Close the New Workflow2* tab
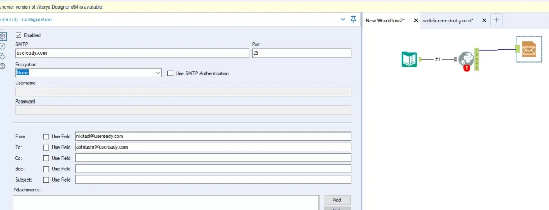The width and height of the screenshot is (549, 210). pyautogui.click(x=416, y=21)
